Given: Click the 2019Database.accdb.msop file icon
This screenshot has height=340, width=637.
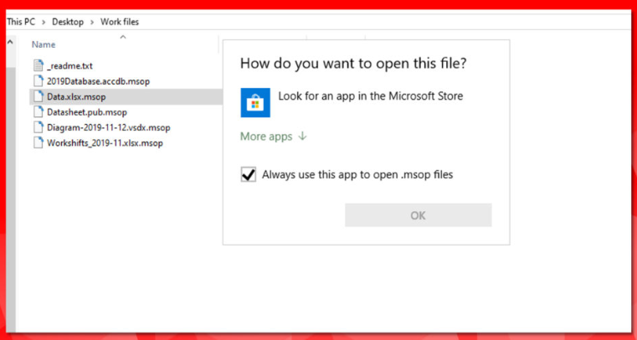Looking at the screenshot, I should point(39,81).
